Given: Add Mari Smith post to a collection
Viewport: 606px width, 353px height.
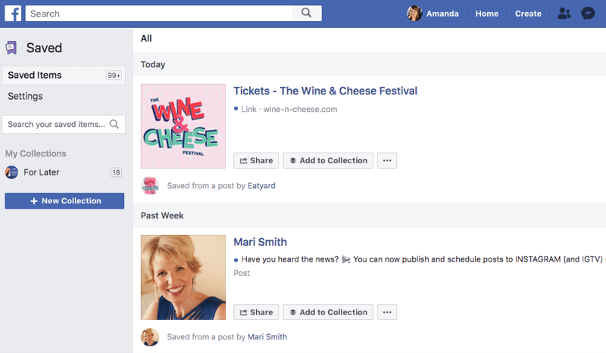Looking at the screenshot, I should click(328, 312).
